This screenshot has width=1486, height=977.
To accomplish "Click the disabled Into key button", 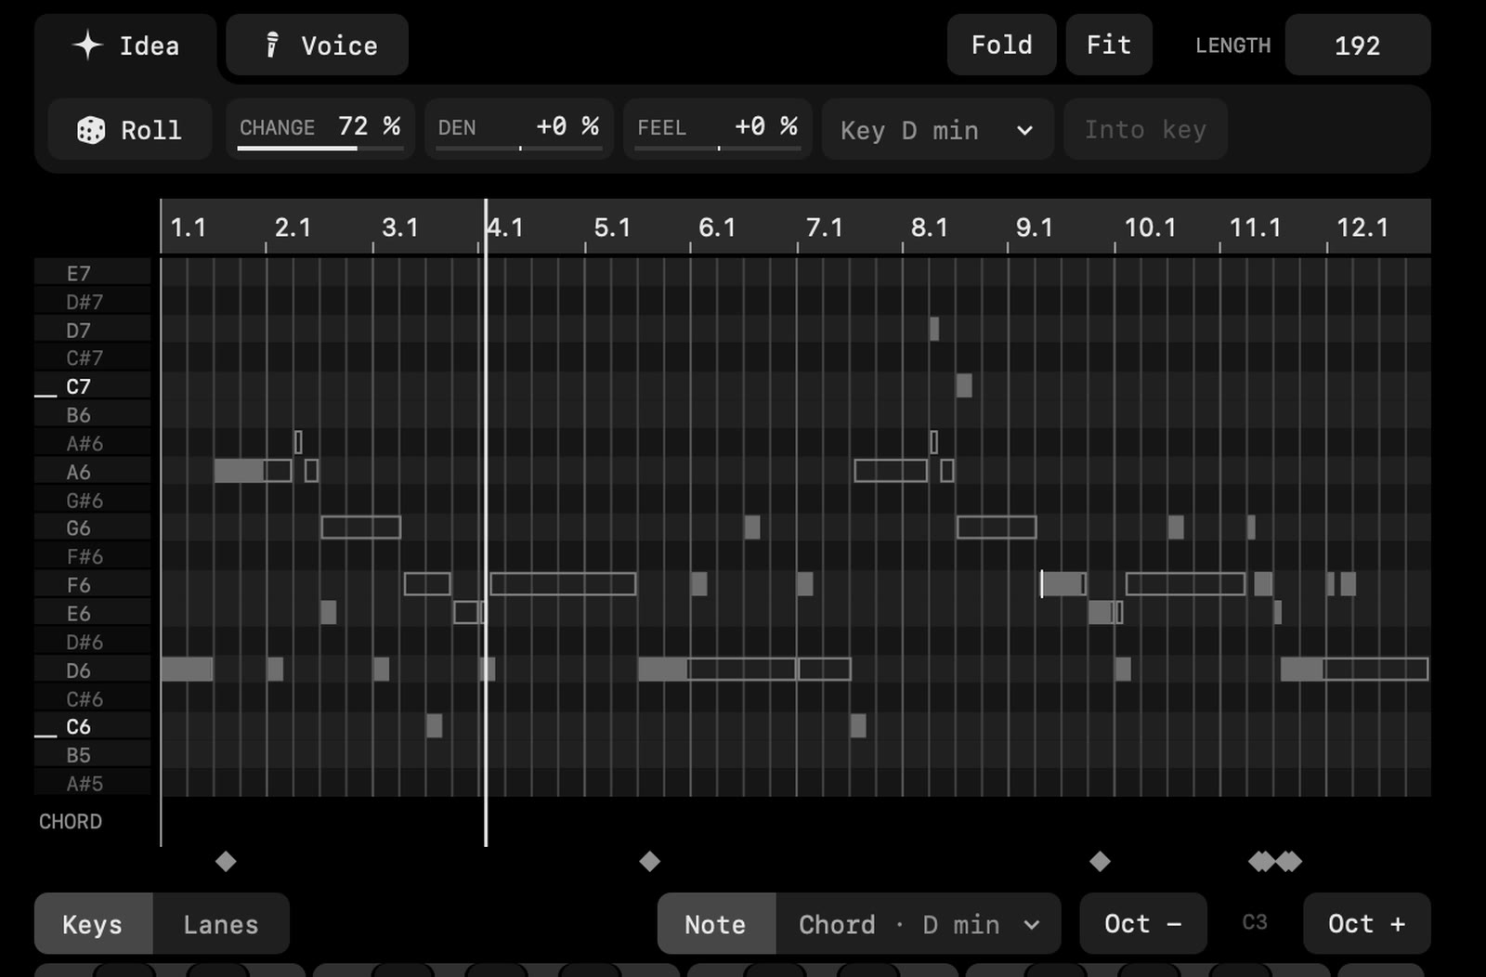I will coord(1145,130).
